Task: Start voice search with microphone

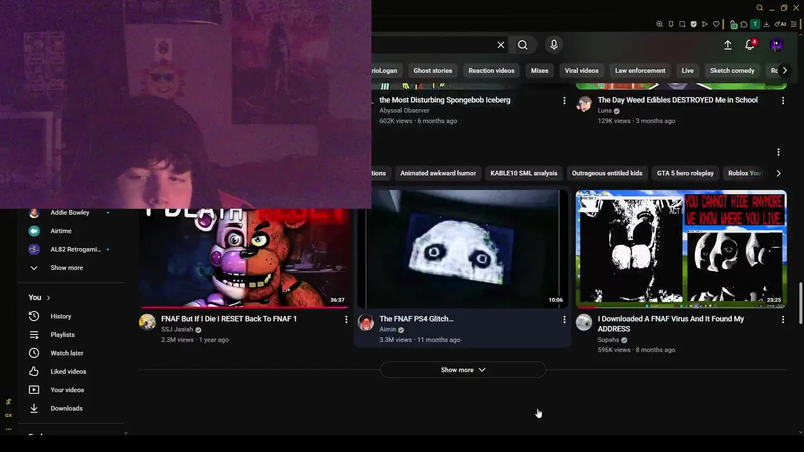Action: click(x=553, y=45)
